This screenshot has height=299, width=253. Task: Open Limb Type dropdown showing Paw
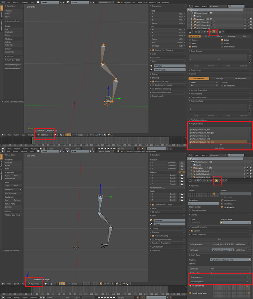230,269
